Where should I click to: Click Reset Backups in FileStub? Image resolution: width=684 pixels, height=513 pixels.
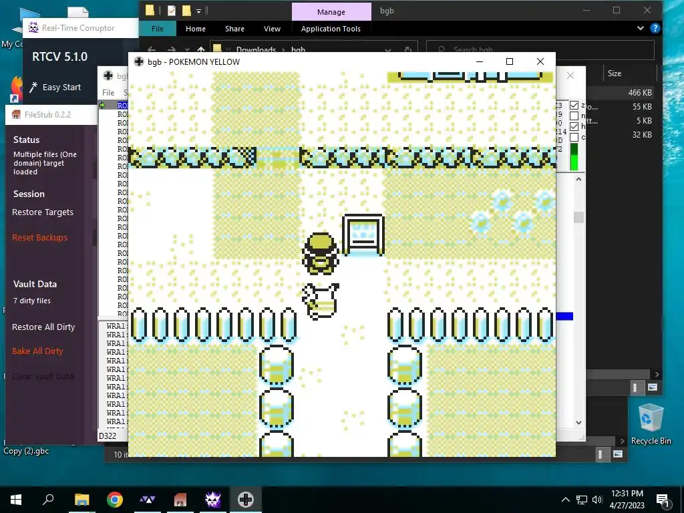click(39, 238)
